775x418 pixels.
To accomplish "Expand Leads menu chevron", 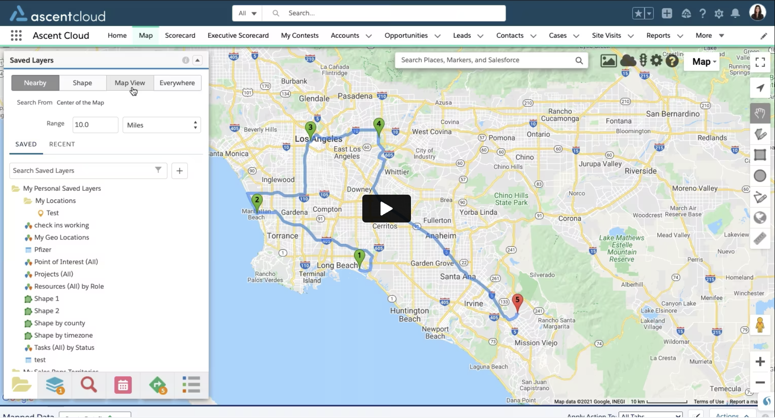I will [480, 36].
